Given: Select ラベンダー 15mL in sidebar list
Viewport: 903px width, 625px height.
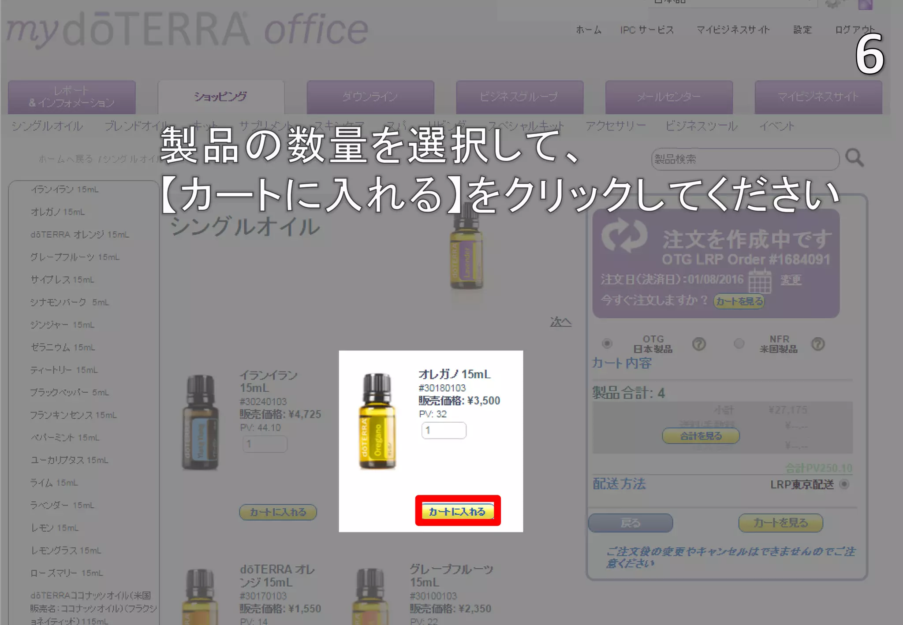Looking at the screenshot, I should (x=62, y=505).
